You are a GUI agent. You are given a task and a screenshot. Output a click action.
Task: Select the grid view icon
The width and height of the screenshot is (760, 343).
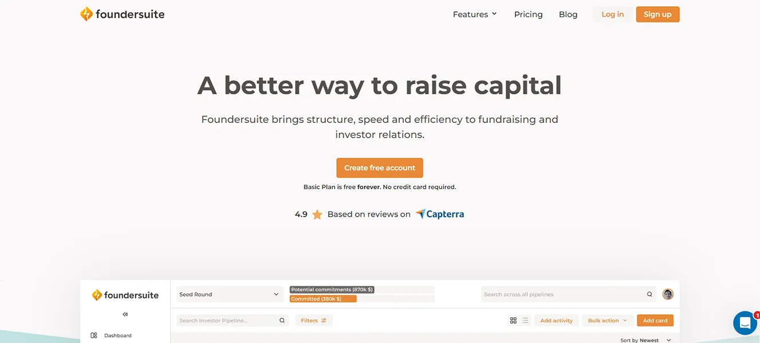[513, 320]
